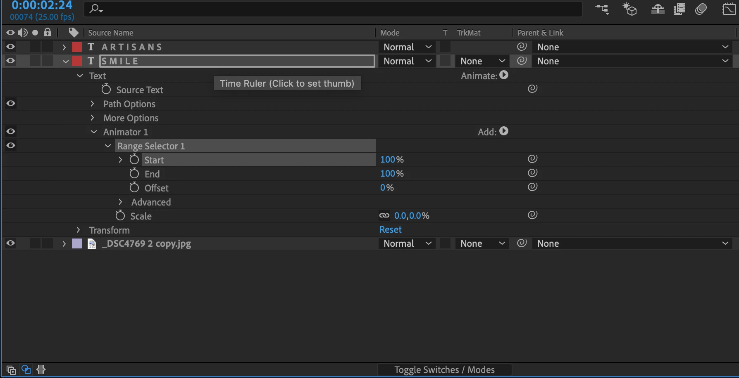Hide the _DSC4769 2 copy.jpg layer
Image resolution: width=739 pixels, height=378 pixels.
[11, 243]
